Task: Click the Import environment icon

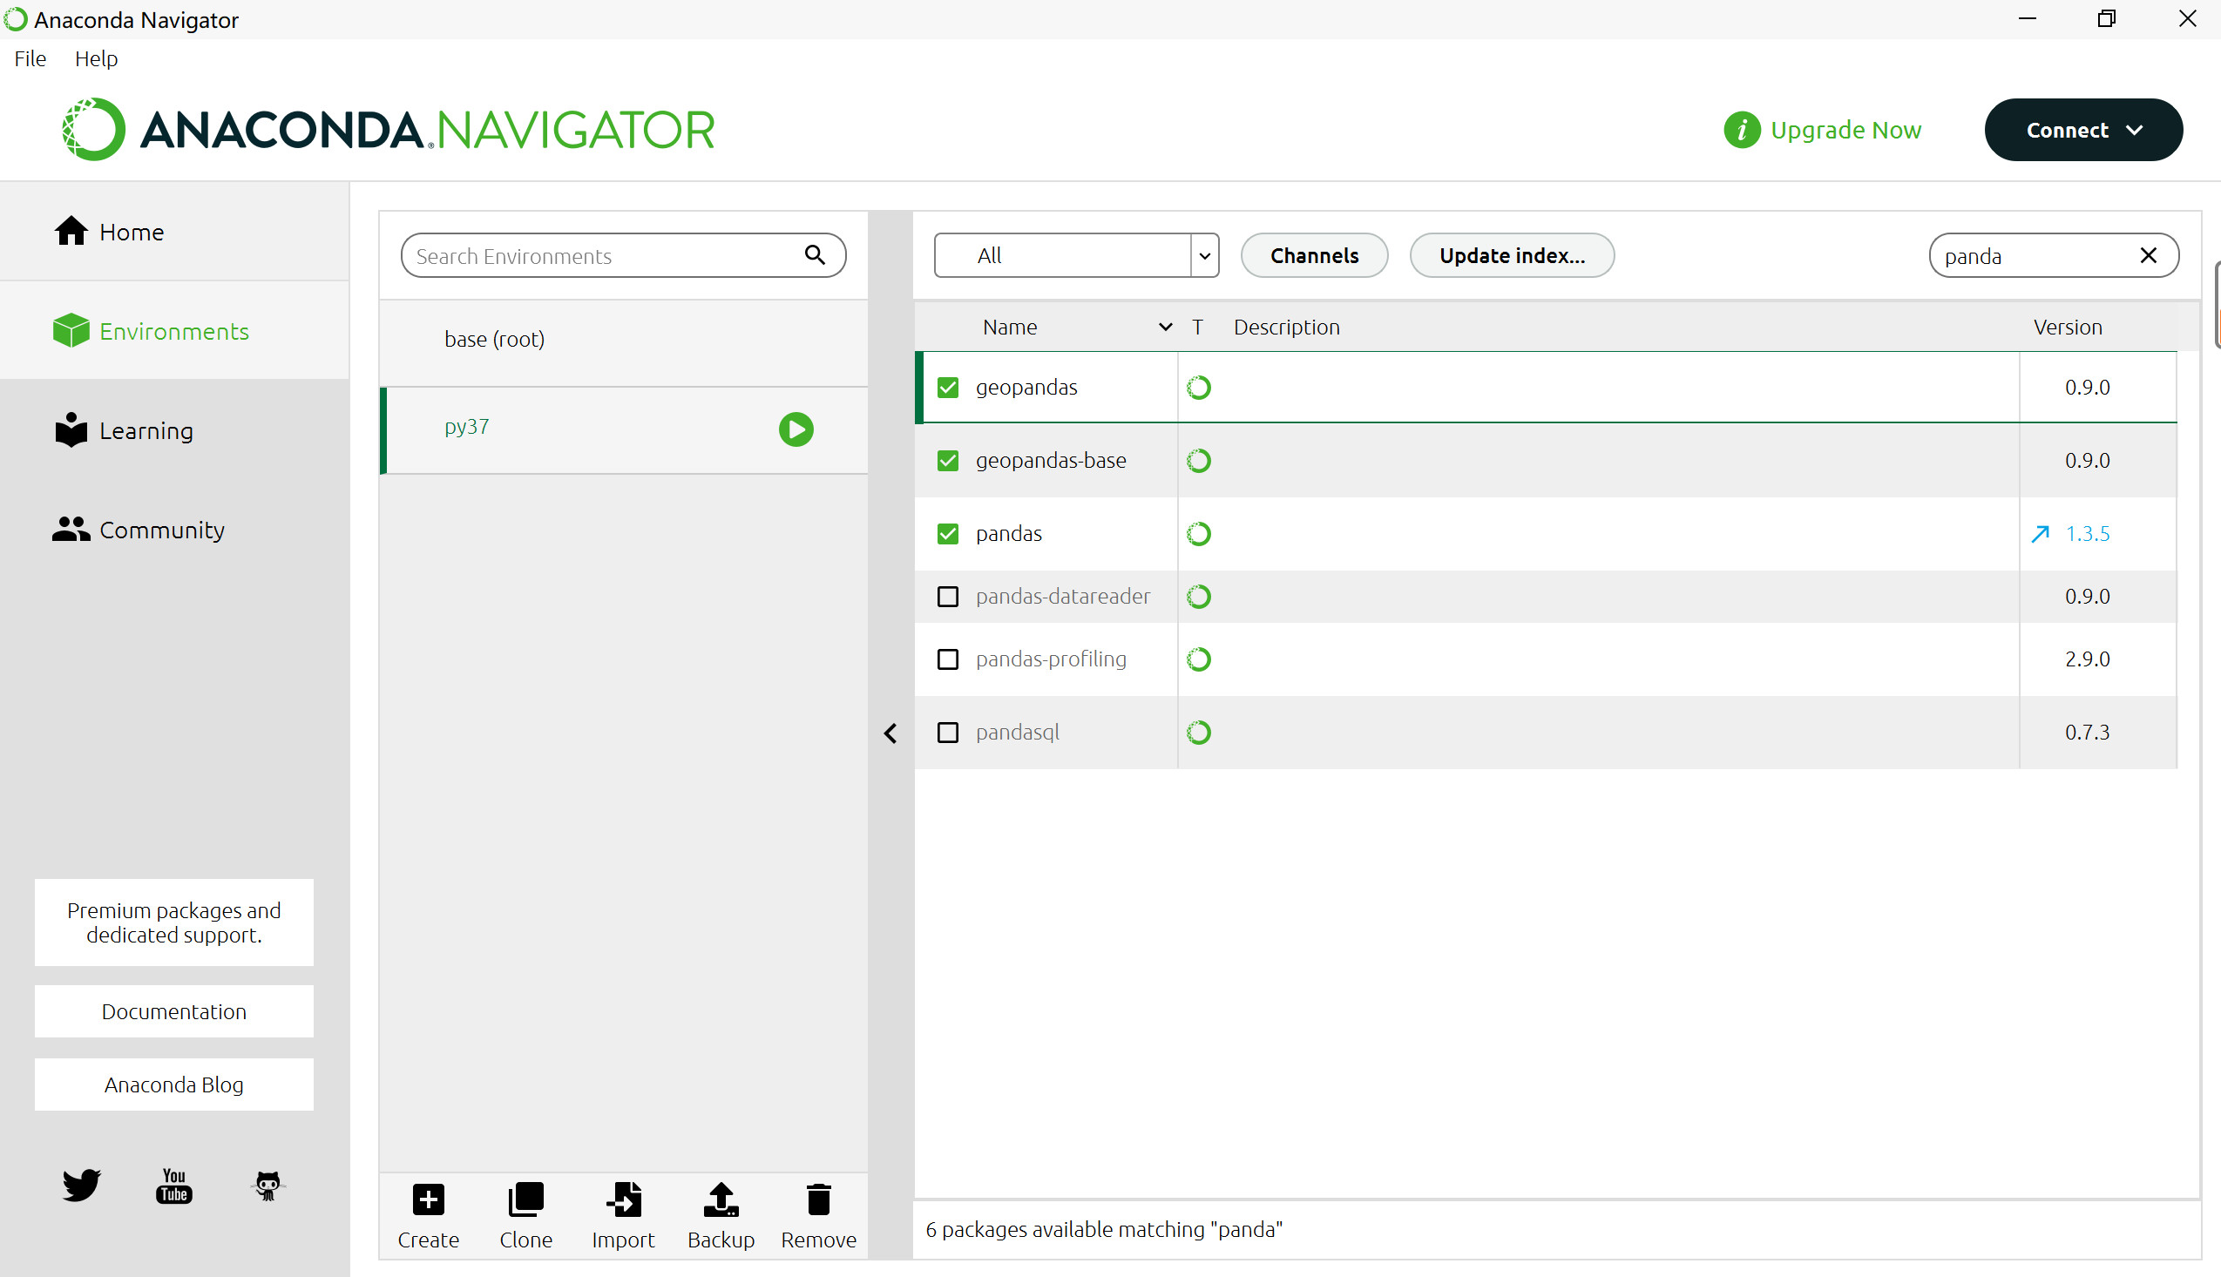Action: tap(623, 1199)
